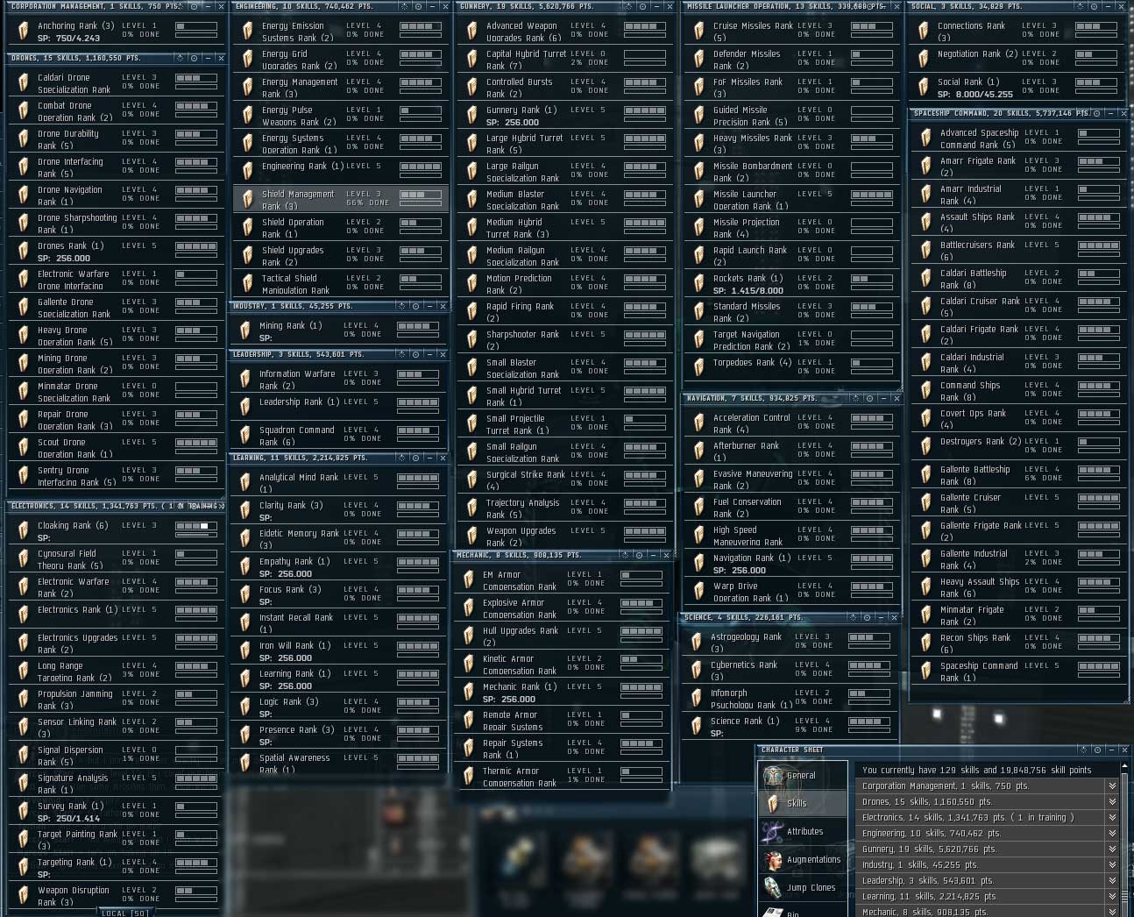Click the Mining skill book icon
The height and width of the screenshot is (917, 1134).
tap(246, 331)
